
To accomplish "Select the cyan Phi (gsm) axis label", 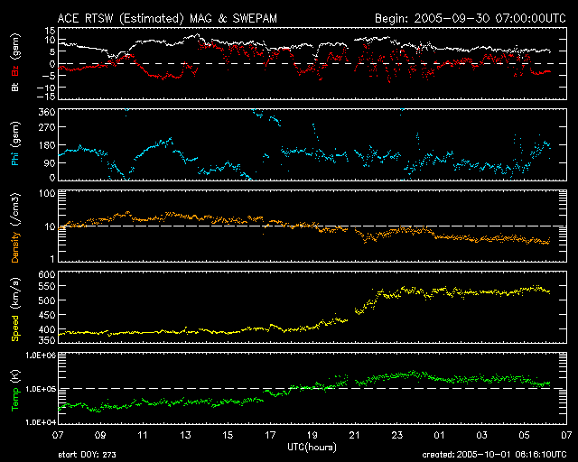I will pos(15,143).
